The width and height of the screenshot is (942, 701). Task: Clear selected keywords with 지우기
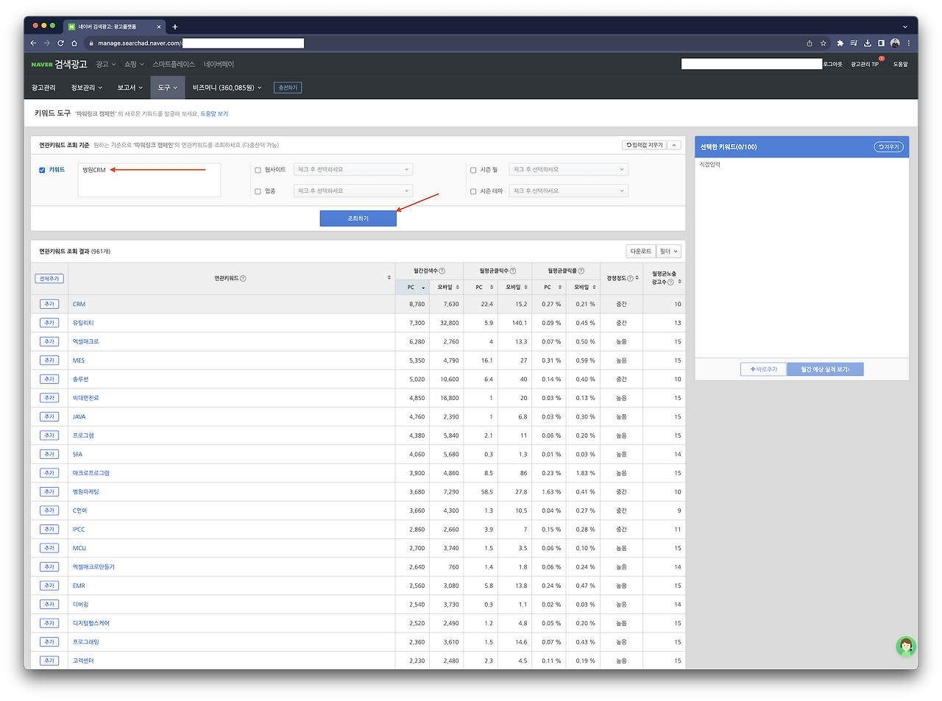[x=888, y=147]
